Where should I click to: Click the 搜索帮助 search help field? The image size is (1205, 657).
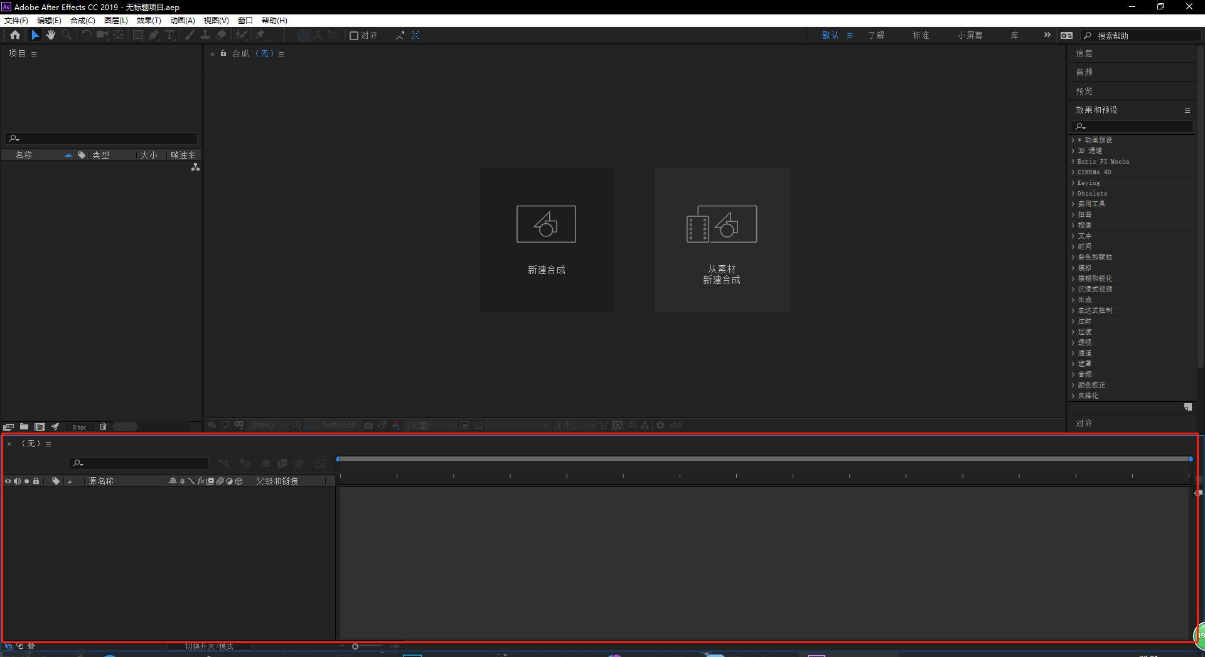click(1141, 36)
